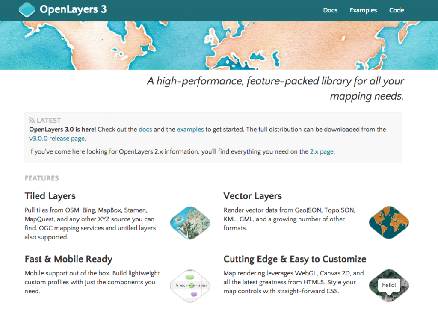Click the 'Render vector data from GeoJSON' paragraph

click(x=290, y=219)
